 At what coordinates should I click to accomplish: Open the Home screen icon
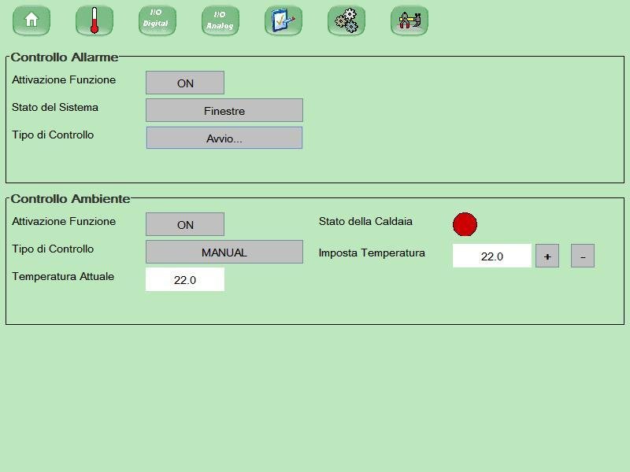[x=31, y=20]
